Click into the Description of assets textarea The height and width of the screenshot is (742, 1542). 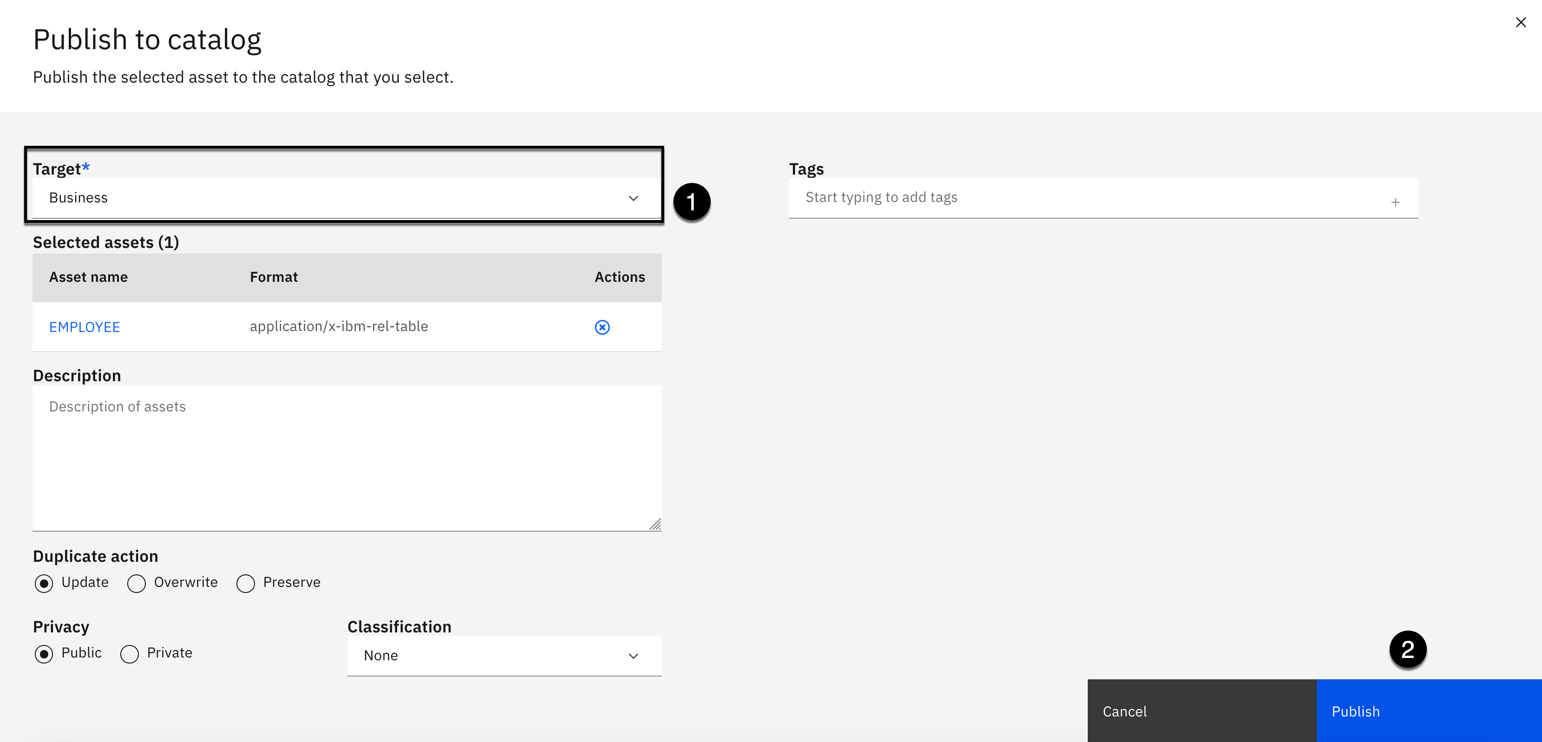click(346, 458)
